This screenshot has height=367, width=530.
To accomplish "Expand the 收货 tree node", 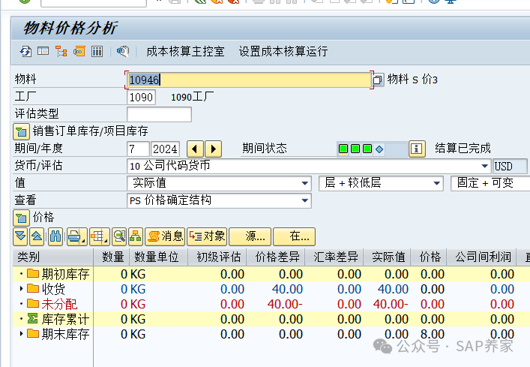I will tap(21, 288).
